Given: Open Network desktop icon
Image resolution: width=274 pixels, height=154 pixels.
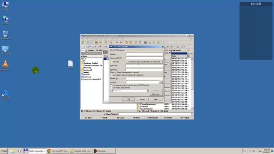Looking at the screenshot, I should tap(5, 20).
